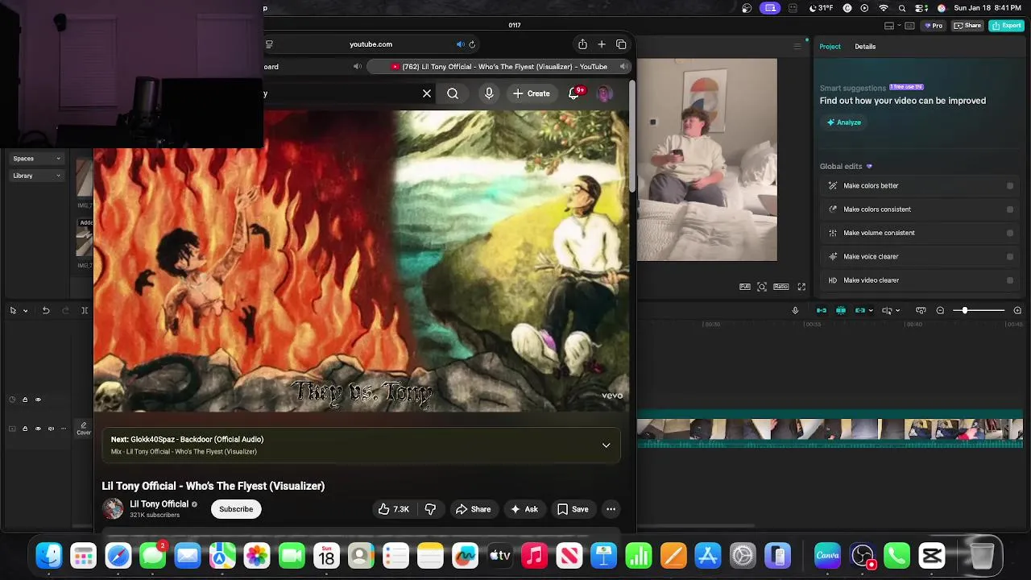Click the Full quality icon under preview

point(745,287)
